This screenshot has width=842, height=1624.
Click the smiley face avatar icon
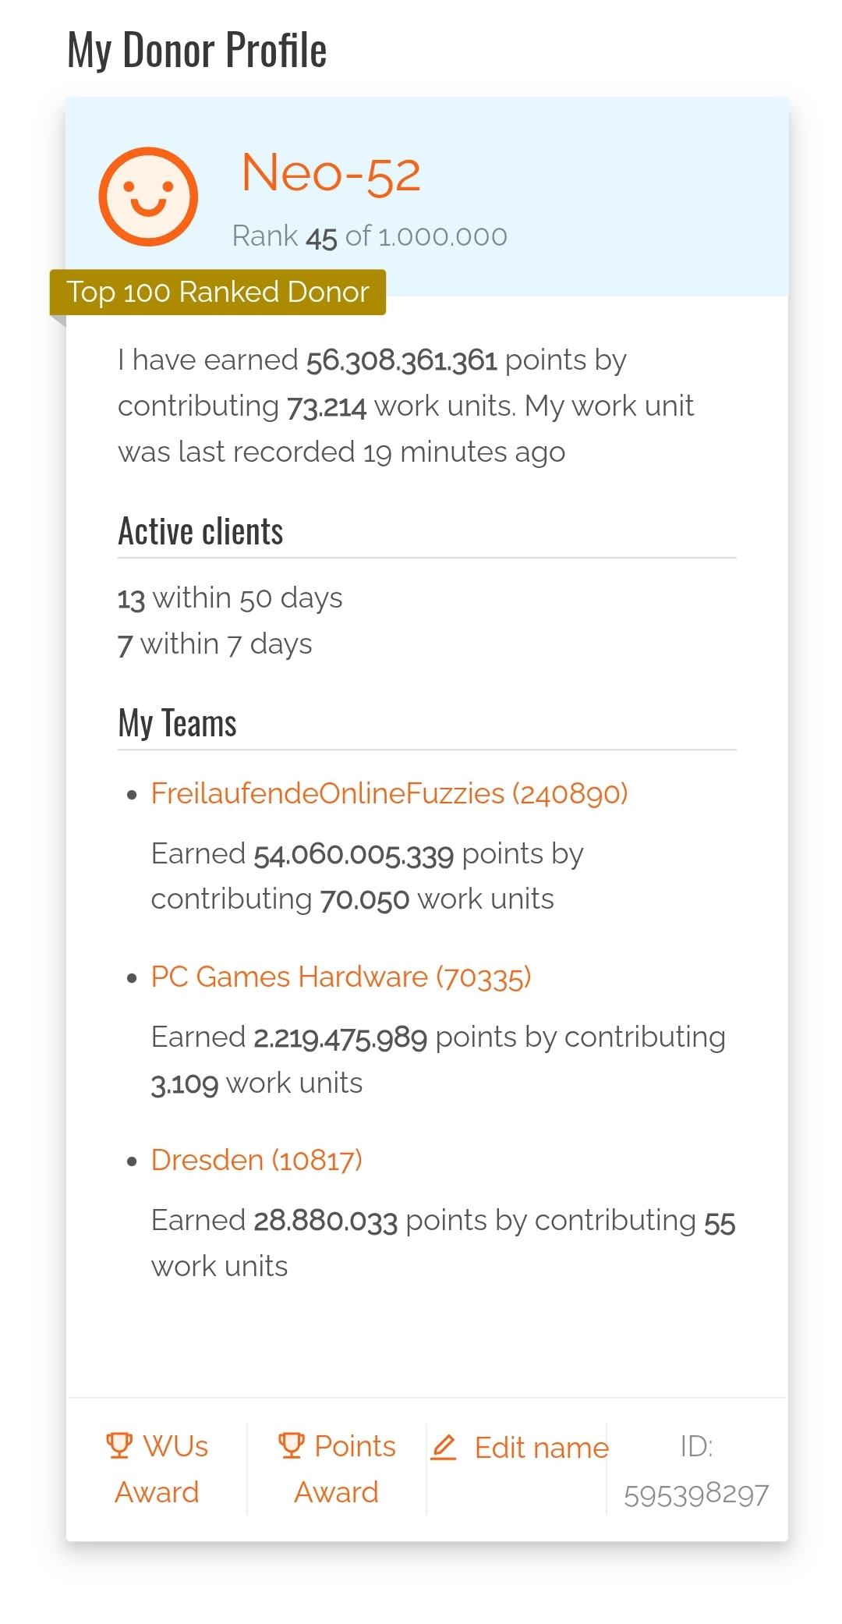tap(148, 197)
